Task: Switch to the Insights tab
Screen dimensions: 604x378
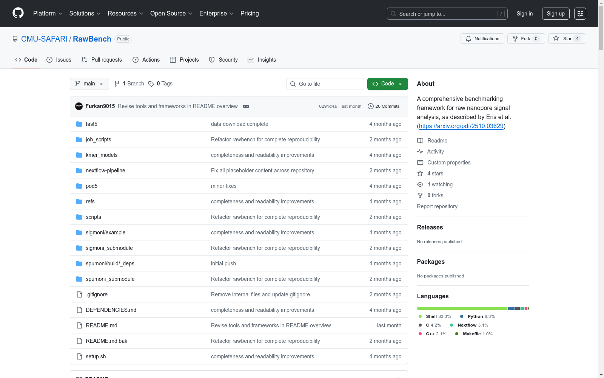Action: 262,60
